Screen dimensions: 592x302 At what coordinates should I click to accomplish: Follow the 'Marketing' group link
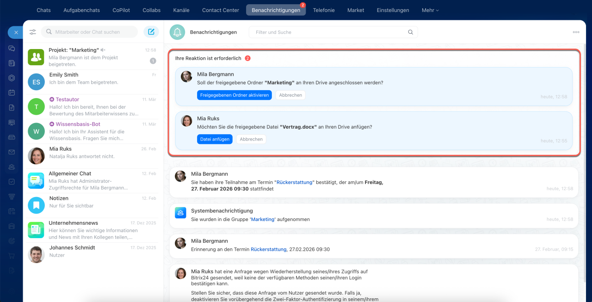coord(263,219)
